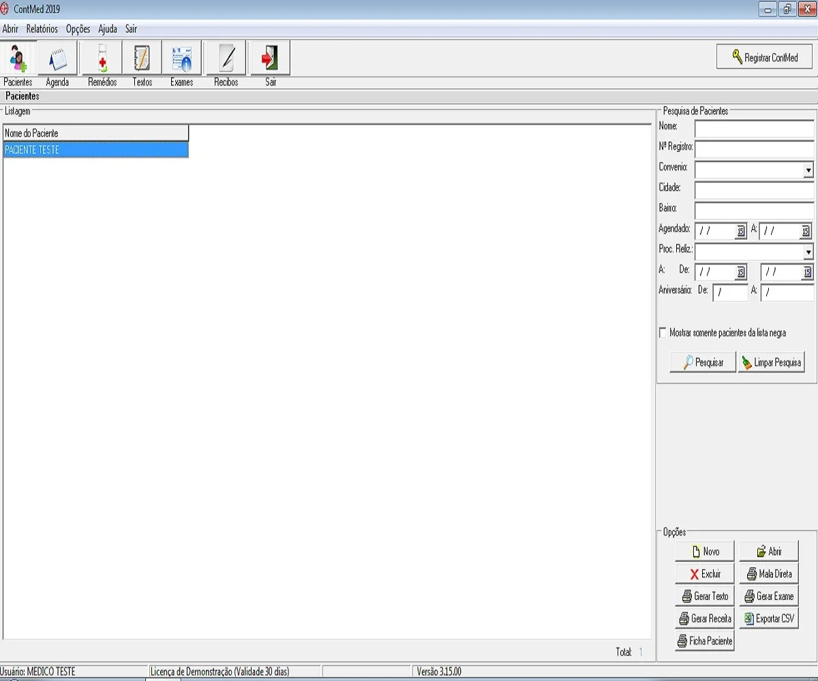This screenshot has height=681, width=818.
Task: Open the Pacientes toolbar icon
Action: (x=18, y=58)
